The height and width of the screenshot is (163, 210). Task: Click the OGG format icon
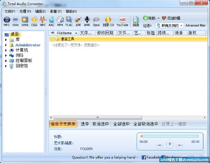pyautogui.click(x=34, y=21)
